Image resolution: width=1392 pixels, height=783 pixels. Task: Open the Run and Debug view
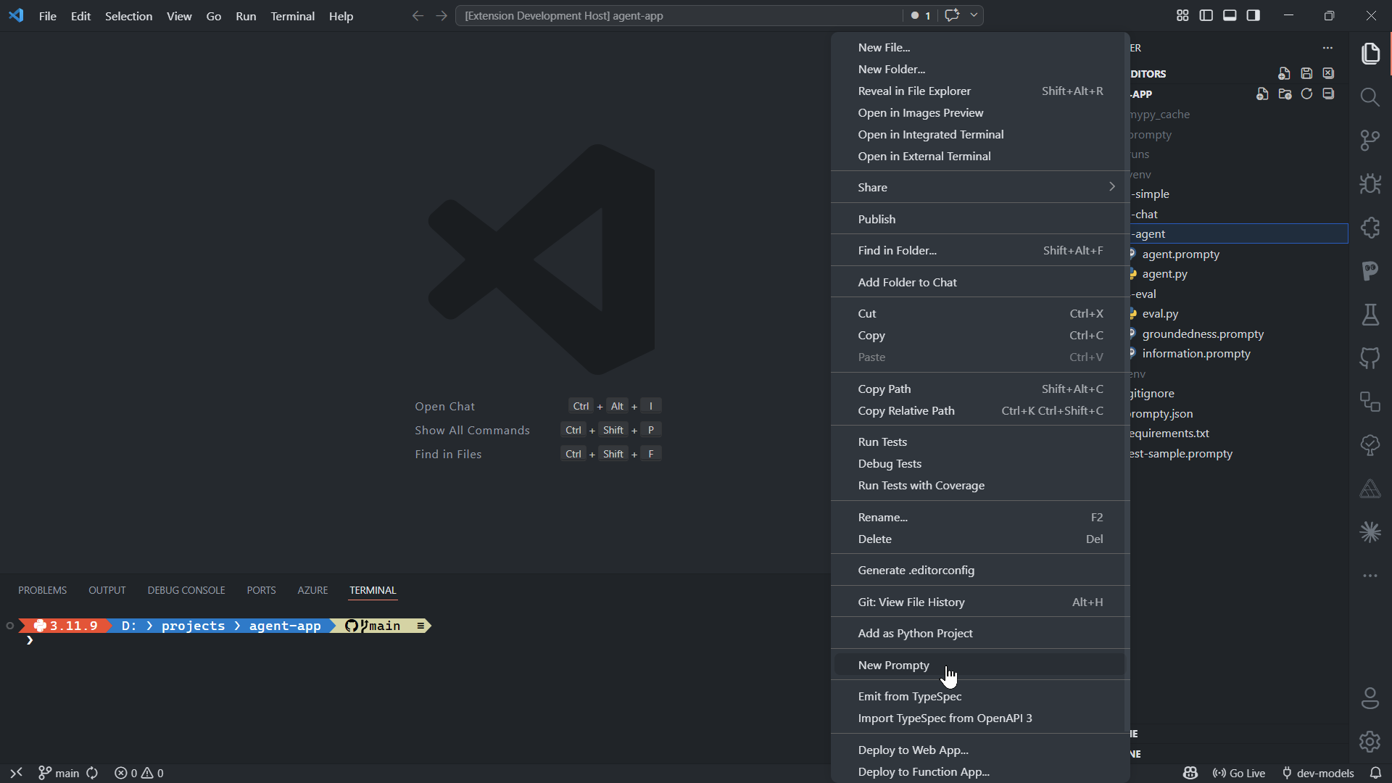coord(1370,183)
